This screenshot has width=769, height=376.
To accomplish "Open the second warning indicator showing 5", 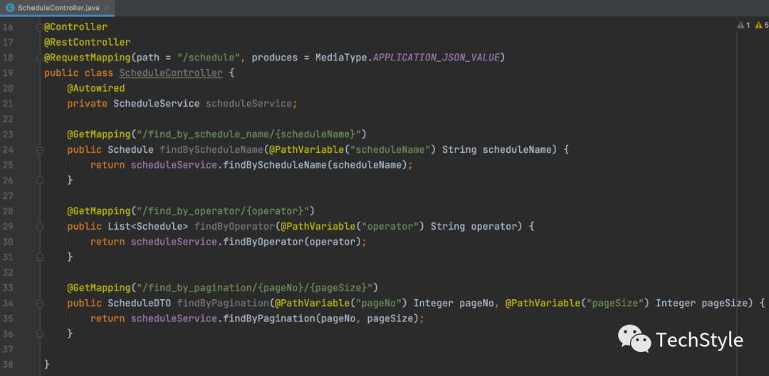I will (x=762, y=26).
